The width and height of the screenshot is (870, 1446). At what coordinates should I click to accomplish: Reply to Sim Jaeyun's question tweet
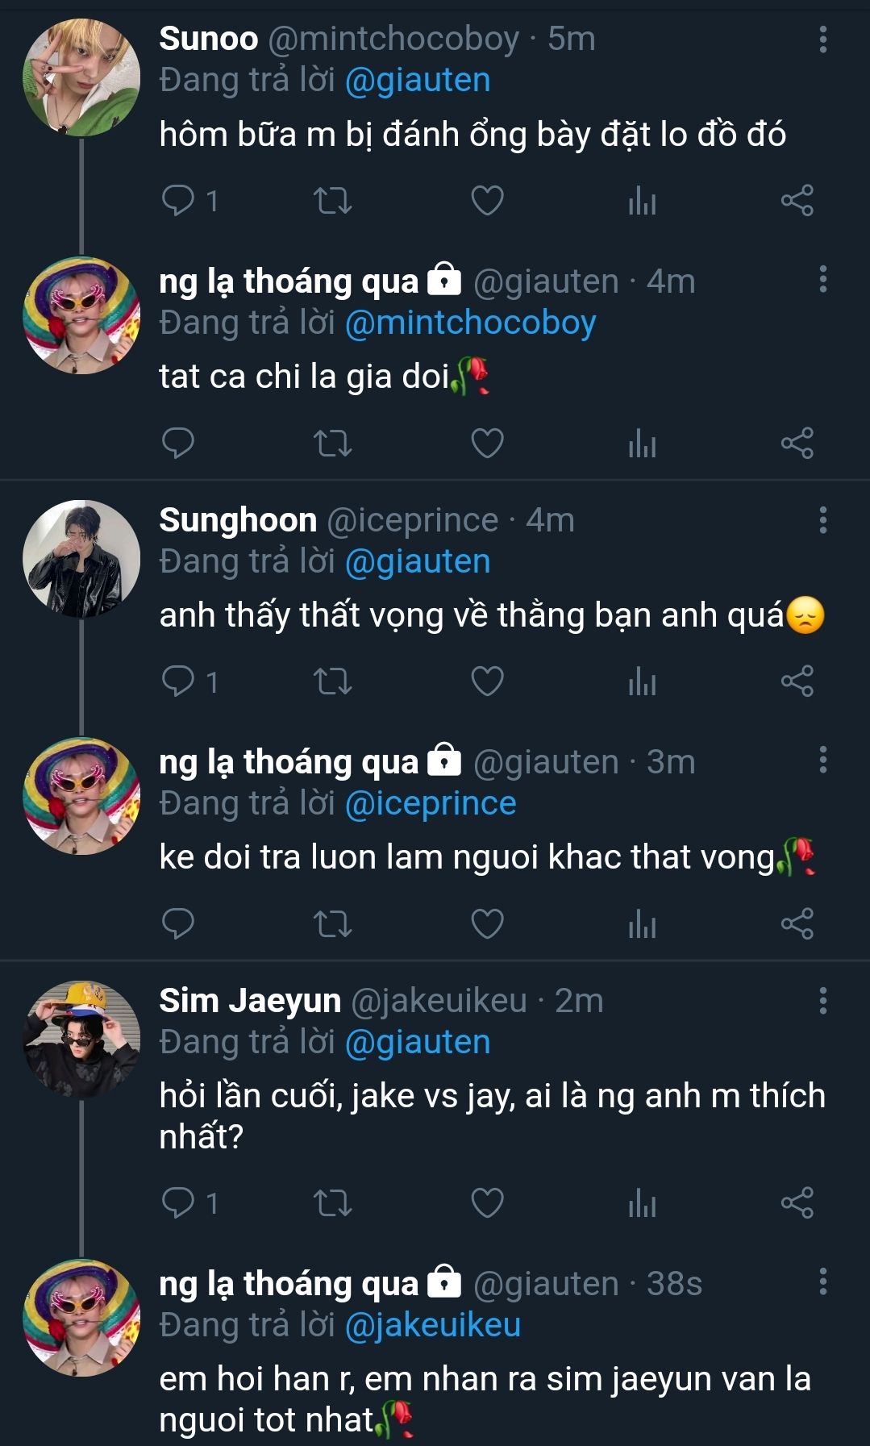click(178, 1202)
